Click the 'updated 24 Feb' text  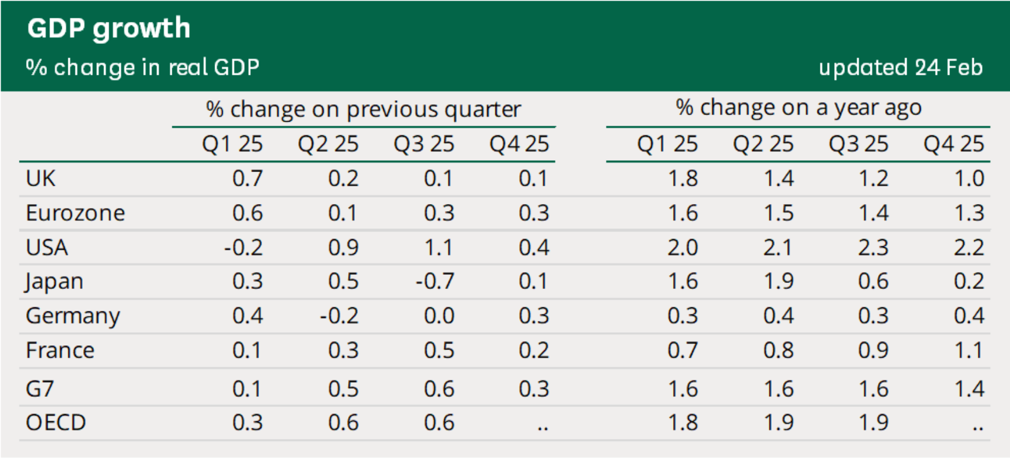(x=901, y=68)
